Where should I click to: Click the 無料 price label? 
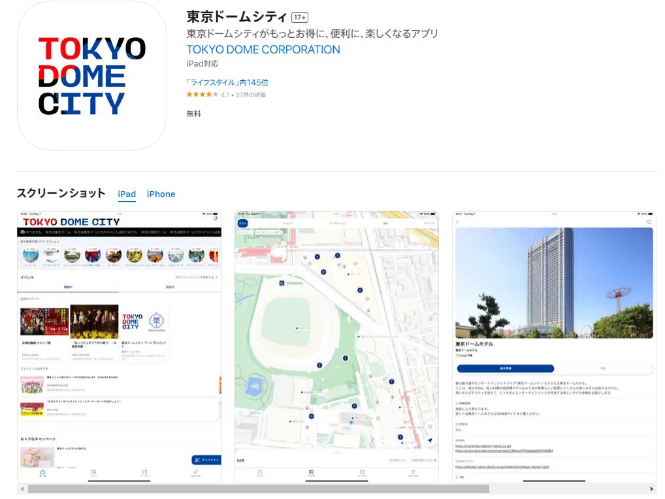click(194, 113)
